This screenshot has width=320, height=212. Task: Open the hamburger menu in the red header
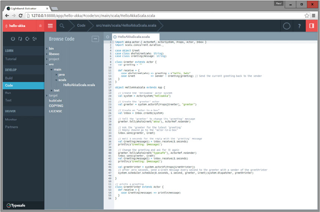click(x=50, y=26)
